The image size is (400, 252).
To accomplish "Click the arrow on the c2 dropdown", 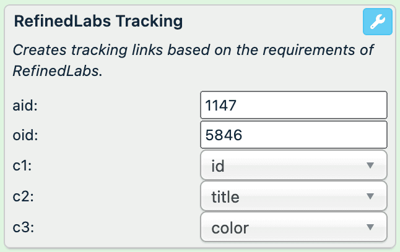I will point(370,196).
